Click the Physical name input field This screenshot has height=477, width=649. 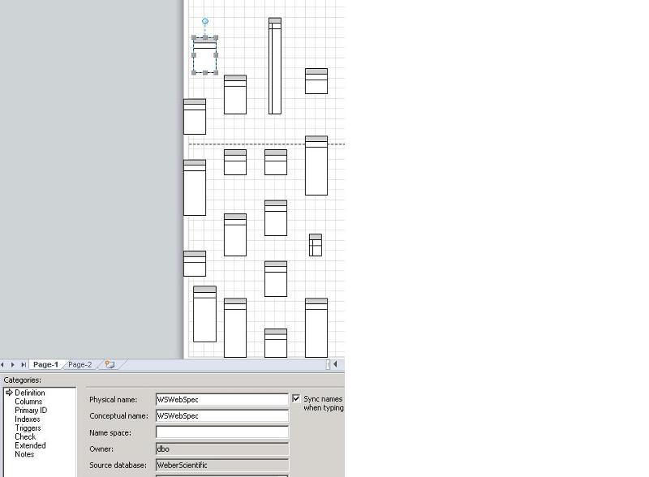pyautogui.click(x=221, y=400)
